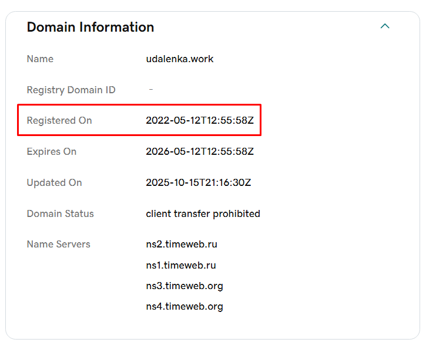426x346 pixels.
Task: Click the Name Servers label
Action: click(x=59, y=244)
